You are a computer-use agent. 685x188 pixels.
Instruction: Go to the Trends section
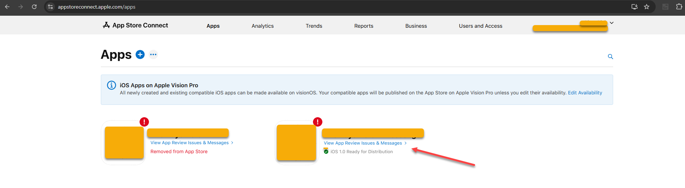[x=314, y=26]
